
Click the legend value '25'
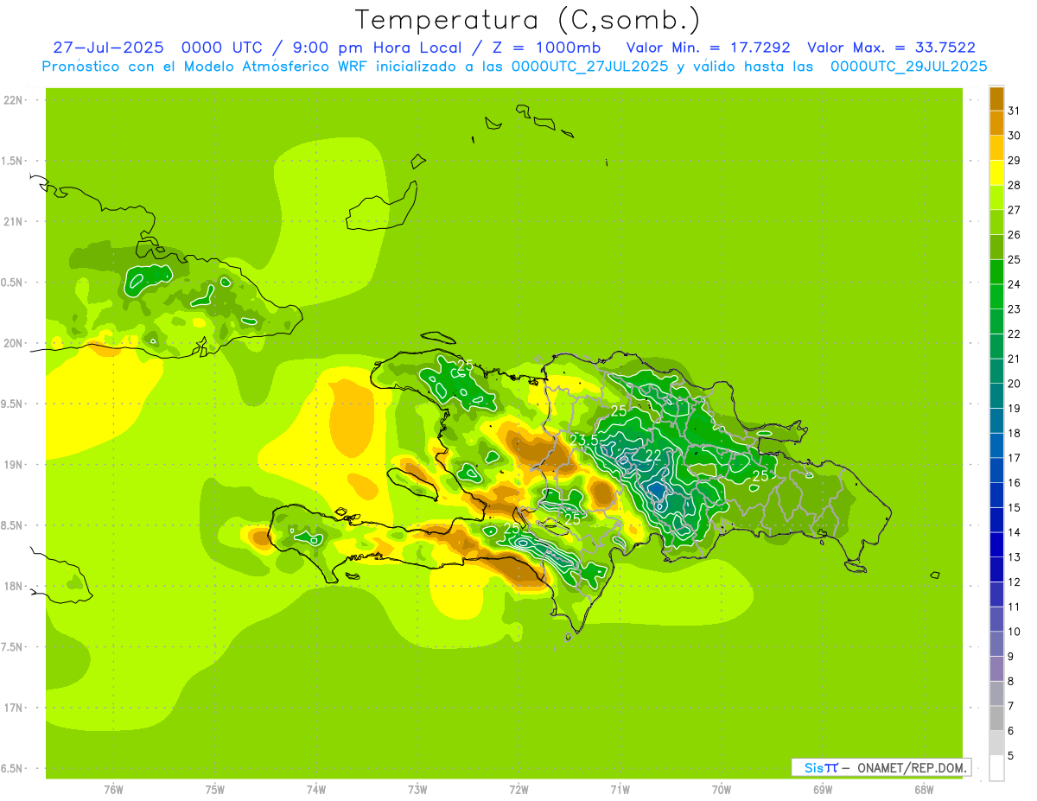1014,259
